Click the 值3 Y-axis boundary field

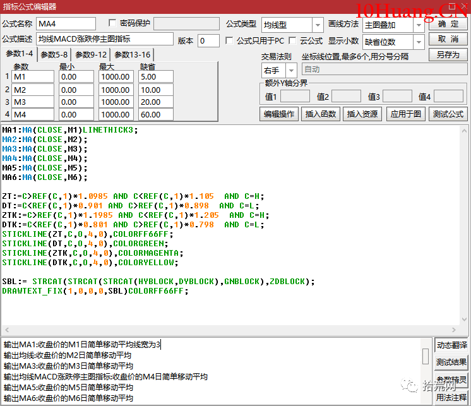click(x=397, y=97)
